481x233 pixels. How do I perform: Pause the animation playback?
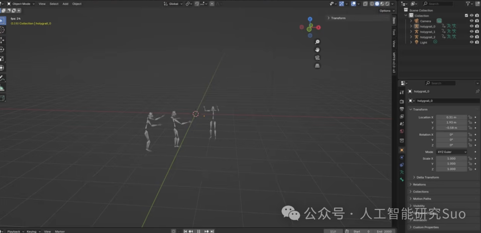(x=199, y=231)
